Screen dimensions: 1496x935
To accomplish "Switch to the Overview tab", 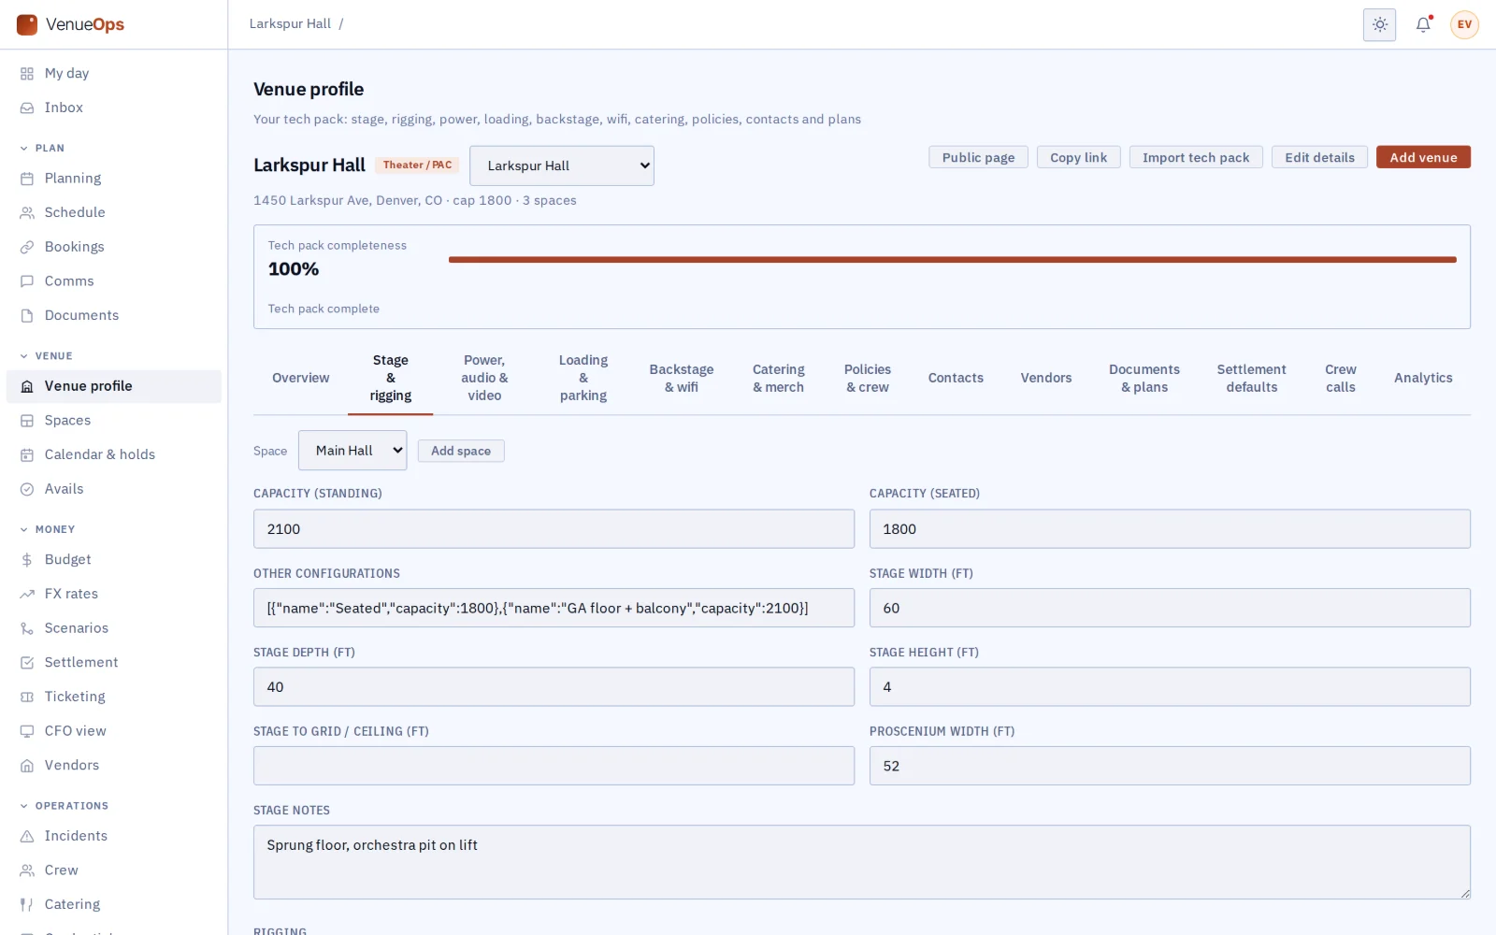I will 301,378.
